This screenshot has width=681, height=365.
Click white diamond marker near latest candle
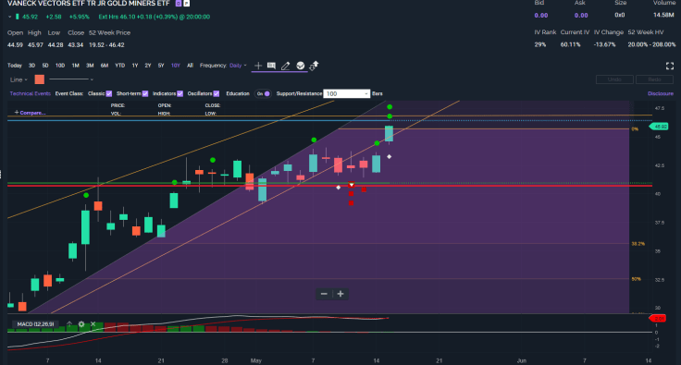pyautogui.click(x=390, y=156)
